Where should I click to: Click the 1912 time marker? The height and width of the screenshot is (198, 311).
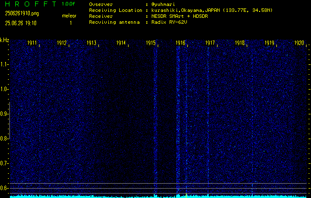(62, 43)
